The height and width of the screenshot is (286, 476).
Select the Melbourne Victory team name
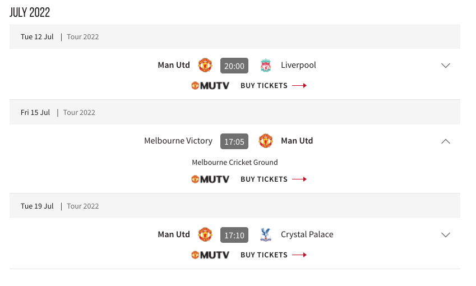tap(178, 141)
